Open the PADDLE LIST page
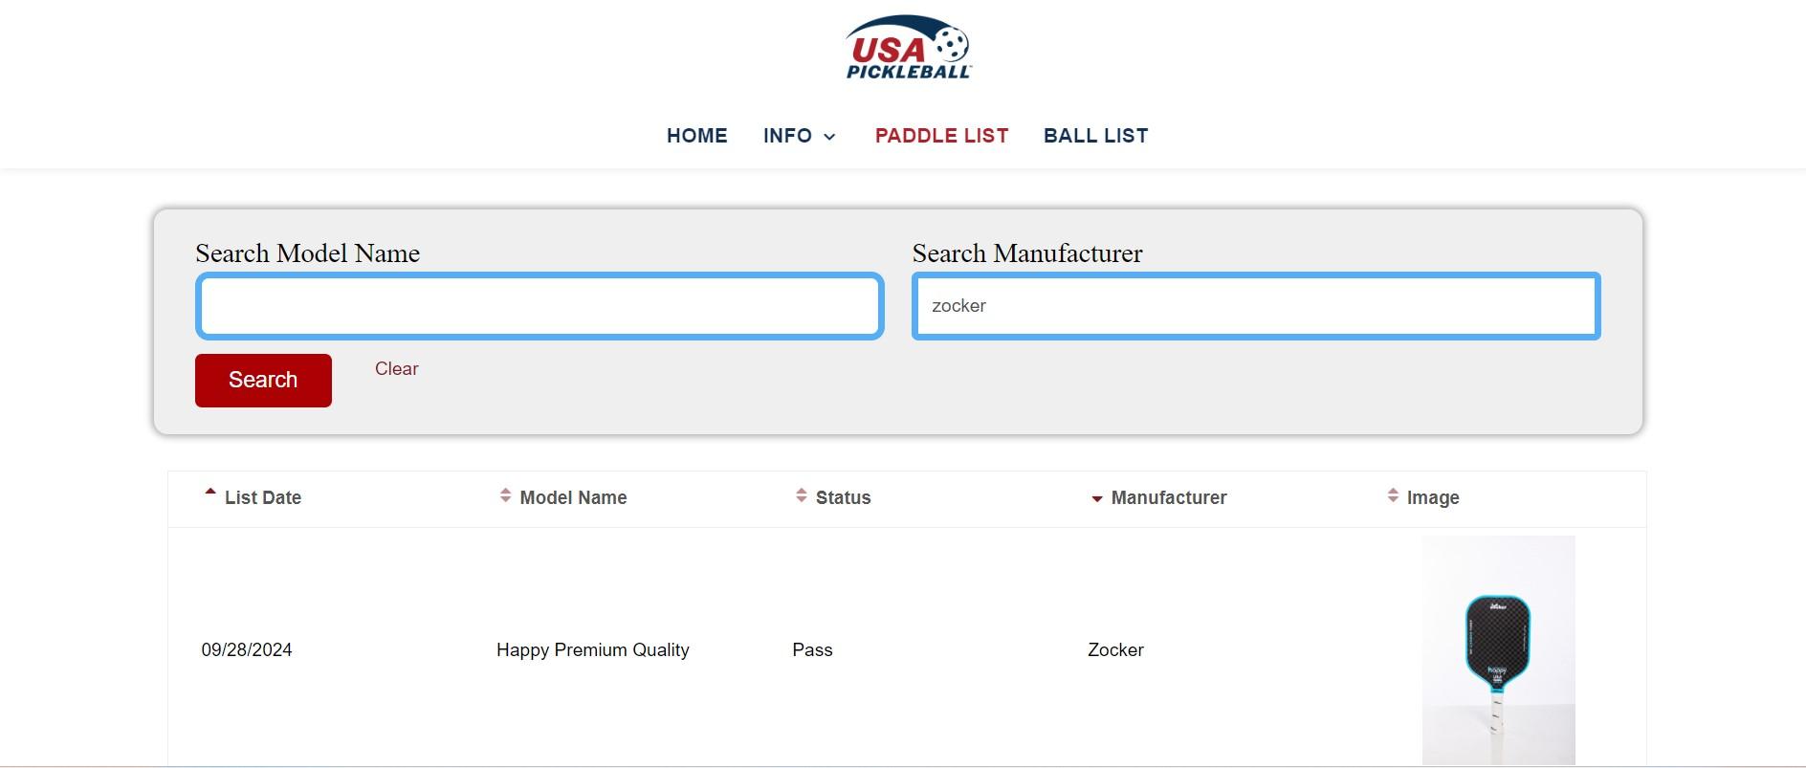 pyautogui.click(x=941, y=136)
